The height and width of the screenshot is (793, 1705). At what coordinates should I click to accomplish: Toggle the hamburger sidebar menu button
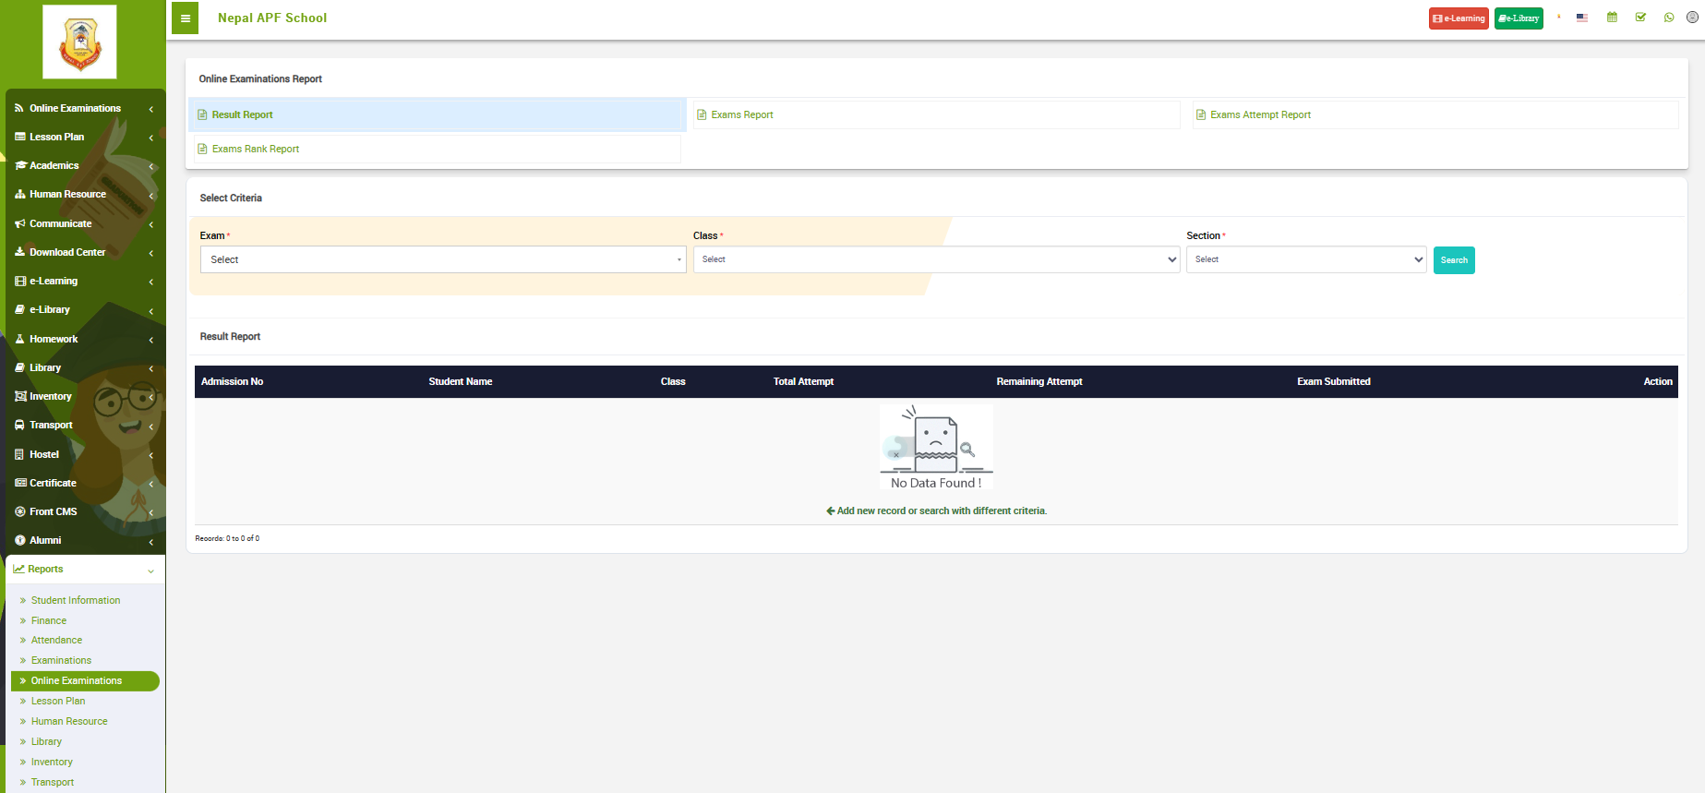pos(185,18)
